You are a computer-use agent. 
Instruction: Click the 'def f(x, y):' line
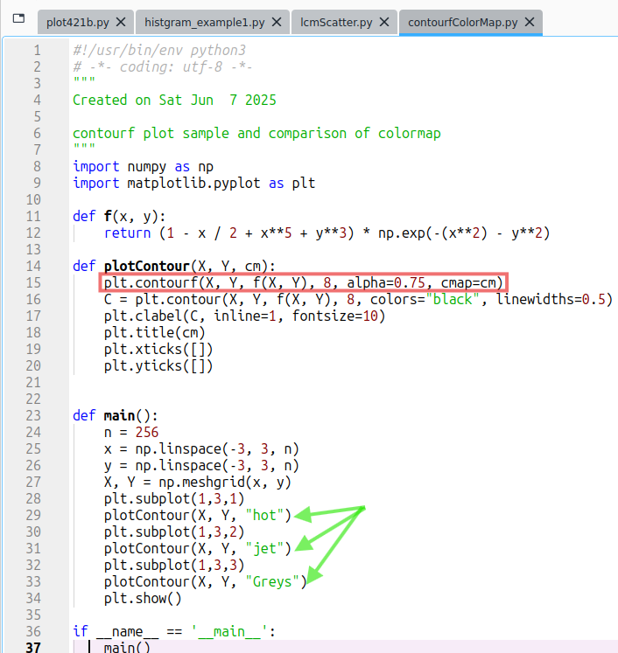(x=119, y=217)
